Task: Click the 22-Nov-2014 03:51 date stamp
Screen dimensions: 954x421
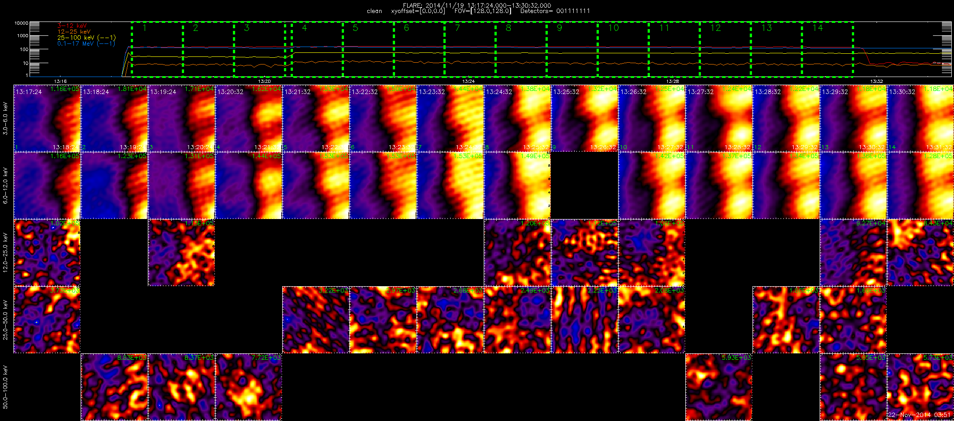Action: [x=919, y=415]
